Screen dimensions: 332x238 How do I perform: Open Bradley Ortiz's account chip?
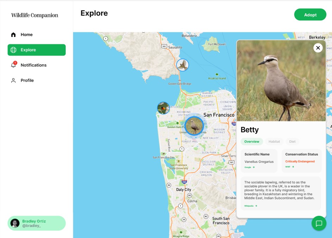(36, 223)
